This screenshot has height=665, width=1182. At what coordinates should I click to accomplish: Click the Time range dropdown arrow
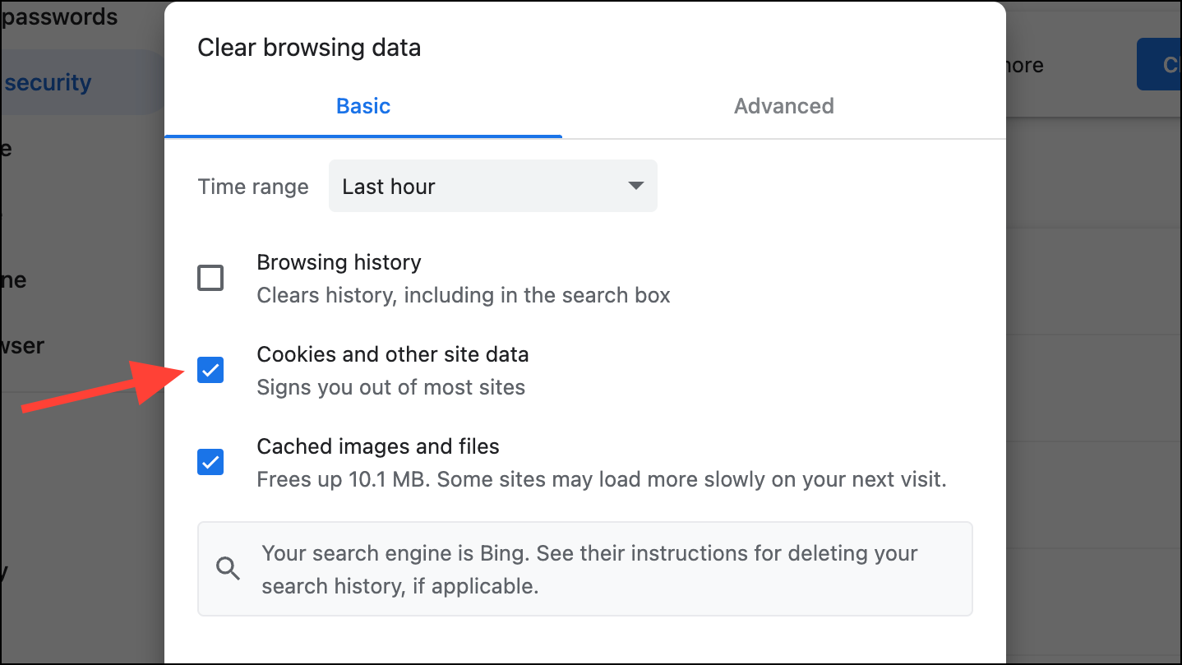click(x=635, y=186)
